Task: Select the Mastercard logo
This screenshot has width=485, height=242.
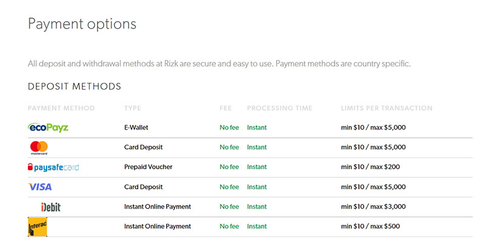Action: (39, 148)
